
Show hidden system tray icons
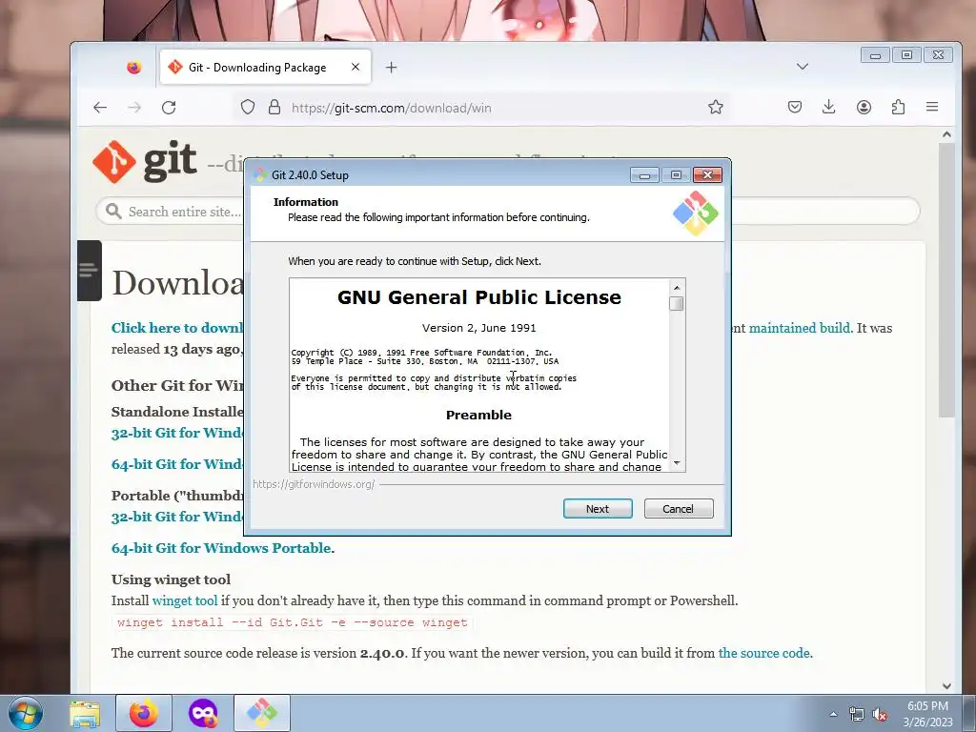tap(833, 714)
